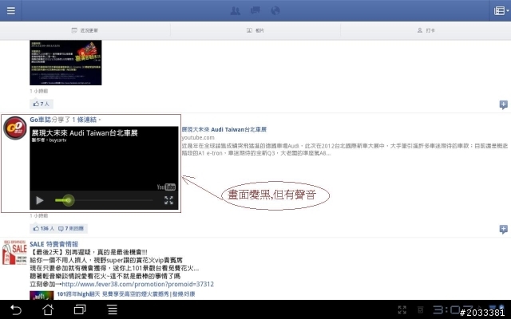Image resolution: width=511 pixels, height=319 pixels.
Task: Like the post with 136 people
Action: click(44, 229)
